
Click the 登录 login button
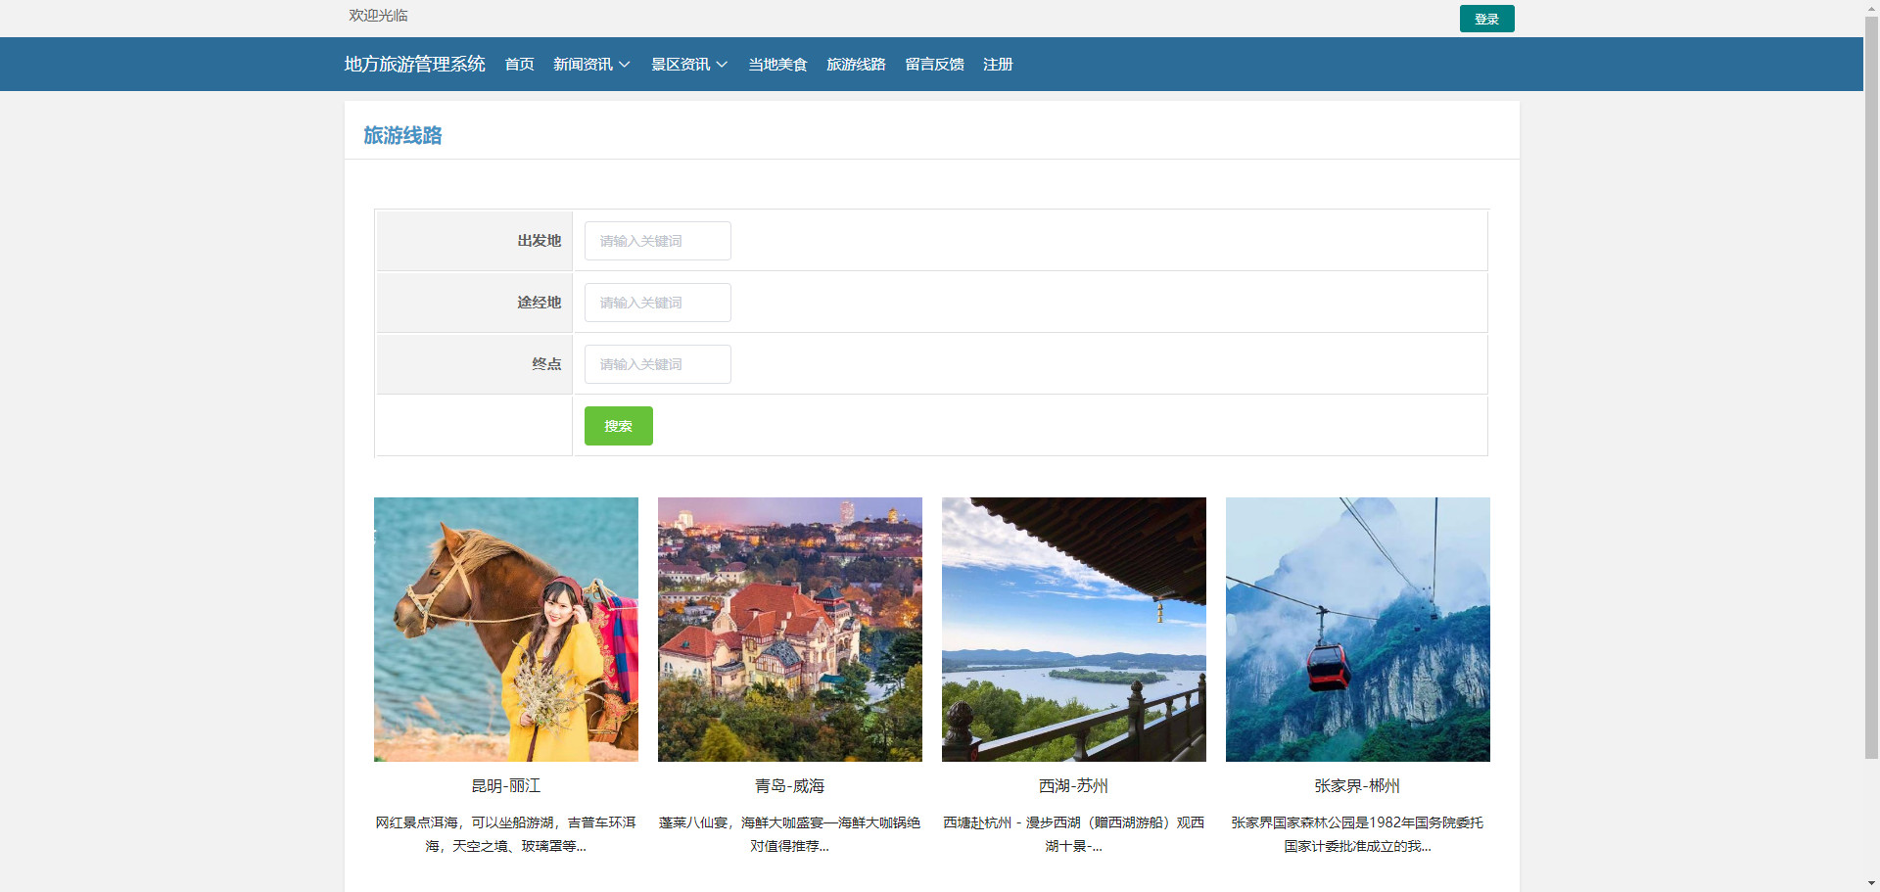[1486, 19]
